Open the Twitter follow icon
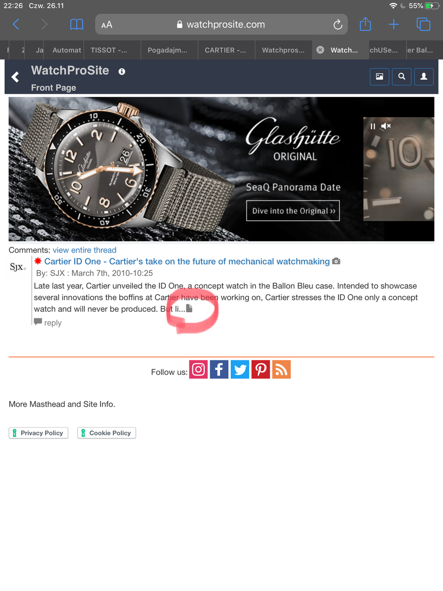 tap(240, 369)
